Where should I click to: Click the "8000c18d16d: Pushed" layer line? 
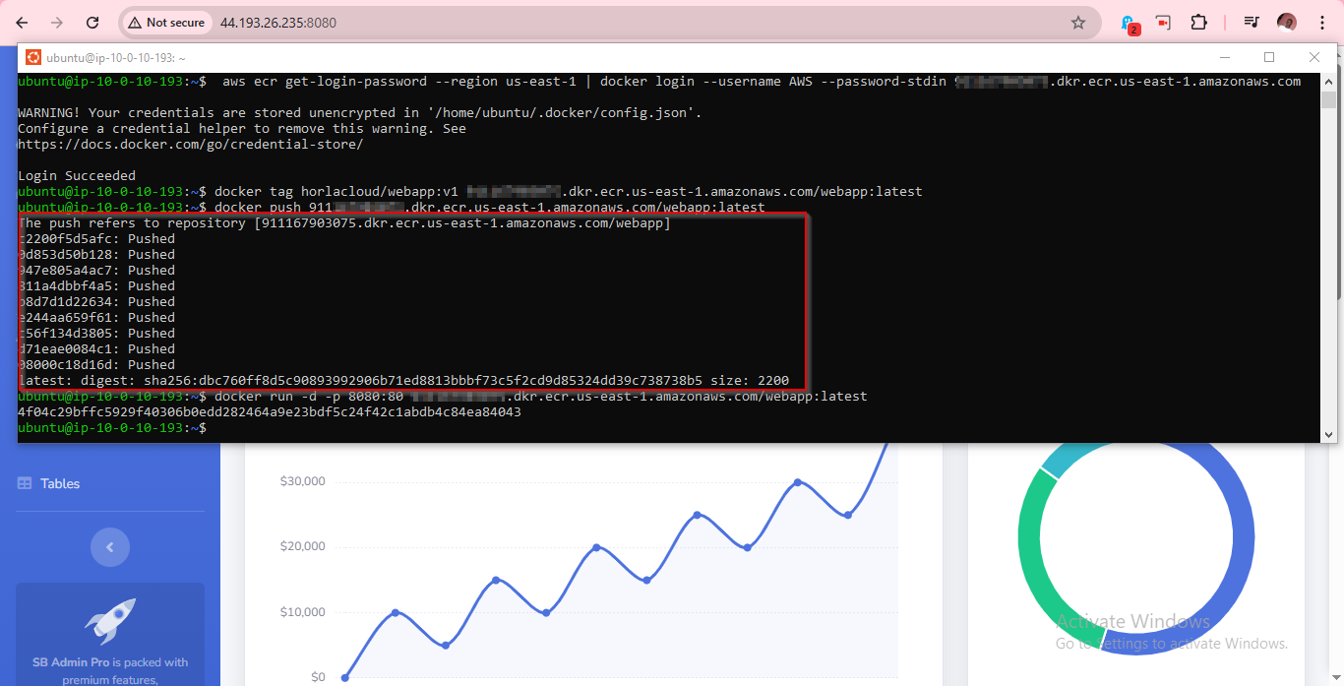96,364
